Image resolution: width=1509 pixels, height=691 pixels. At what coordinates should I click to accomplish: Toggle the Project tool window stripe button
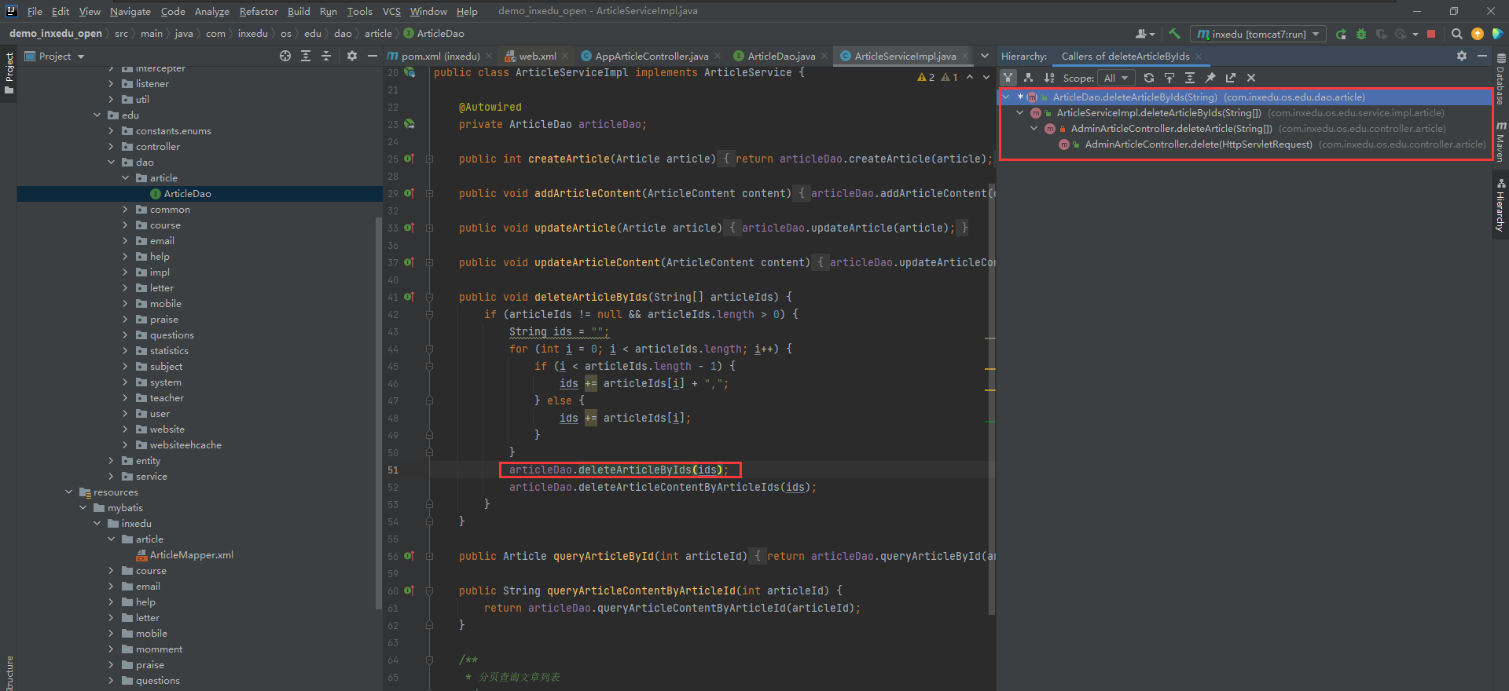pyautogui.click(x=9, y=72)
